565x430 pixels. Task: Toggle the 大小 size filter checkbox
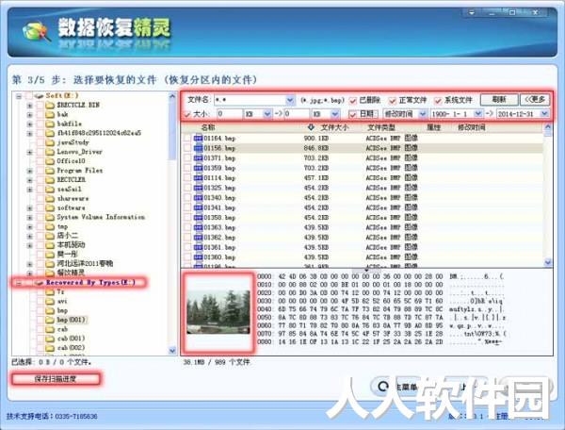tap(187, 114)
